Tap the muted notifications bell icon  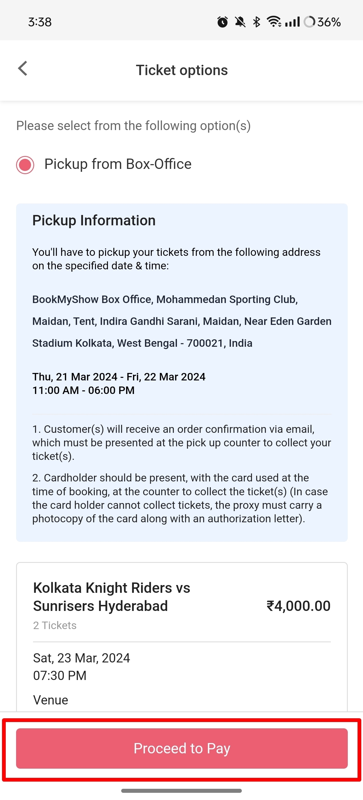pos(240,22)
